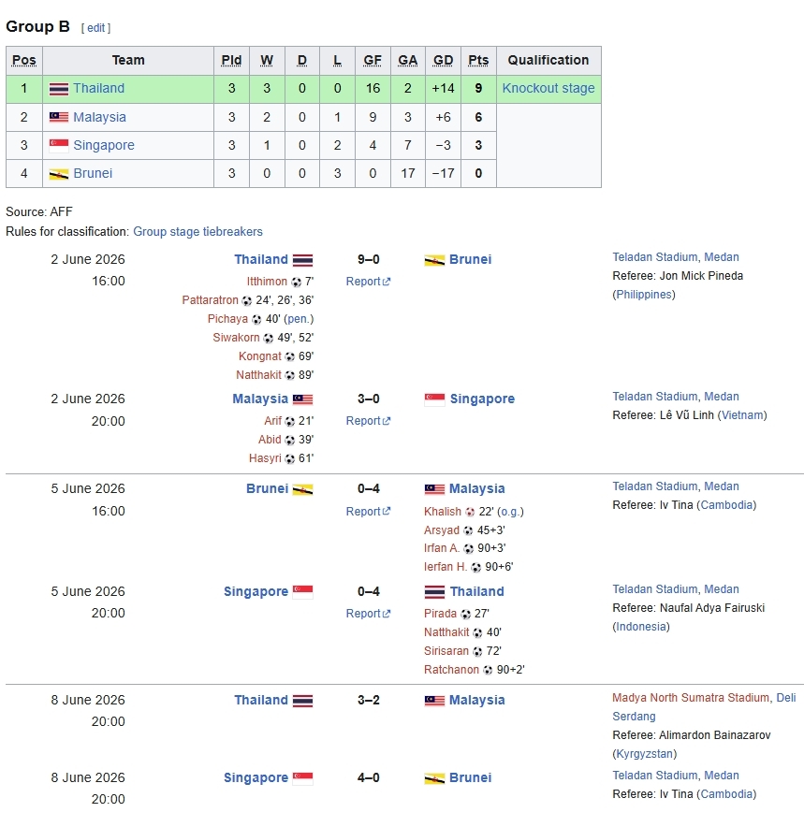Screen dimensions: 804x827
Task: Click the Malaysia flag icon in standings table
Action: coord(59,117)
